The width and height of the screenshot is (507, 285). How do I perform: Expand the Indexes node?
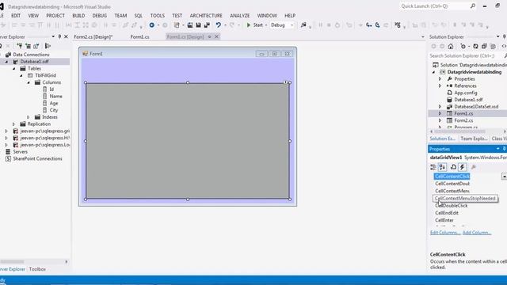[29, 117]
